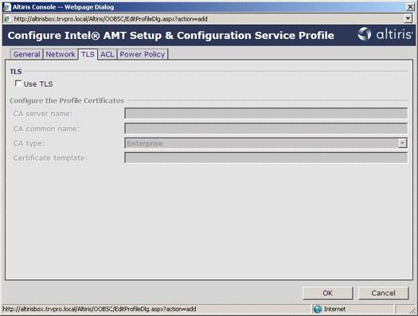Image resolution: width=418 pixels, height=316 pixels.
Task: Go to the ACL tab
Action: coord(107,54)
